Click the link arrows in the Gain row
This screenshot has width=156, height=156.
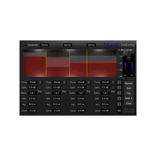click(x=119, y=88)
